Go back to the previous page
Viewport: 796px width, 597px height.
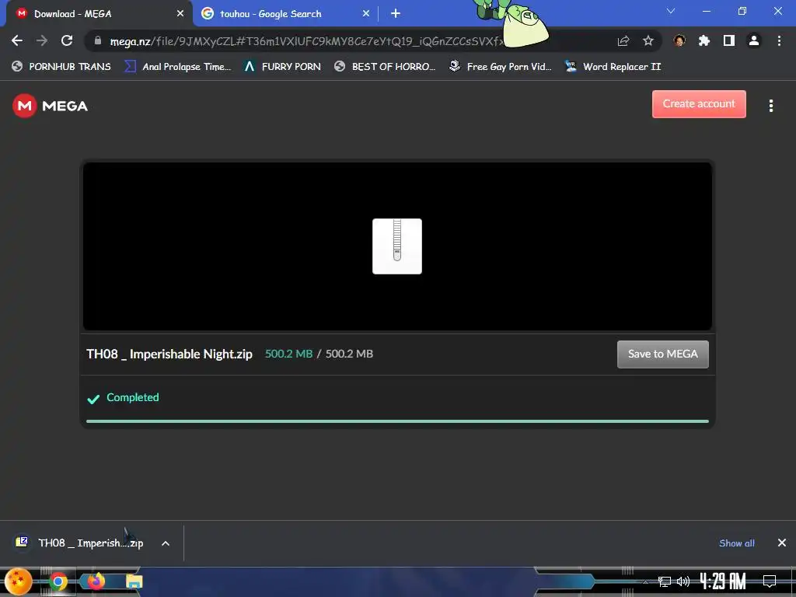(x=17, y=40)
